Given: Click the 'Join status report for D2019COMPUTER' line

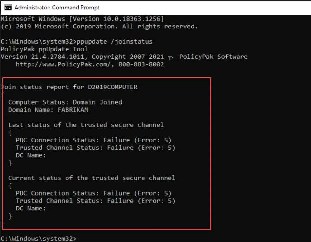Looking at the screenshot, I should point(70,87).
